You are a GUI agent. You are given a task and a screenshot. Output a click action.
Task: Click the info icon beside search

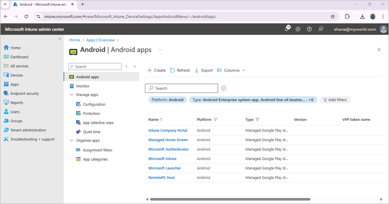[224, 88]
